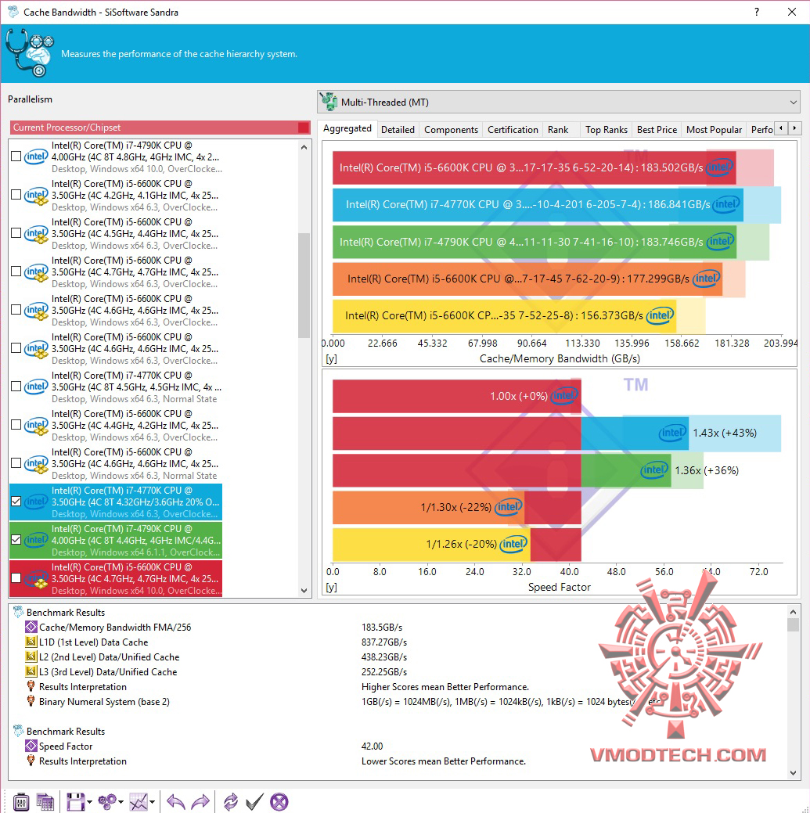Open the options panel icon in the bottom toolbar
Viewport: 810px width, 813px height.
[21, 801]
